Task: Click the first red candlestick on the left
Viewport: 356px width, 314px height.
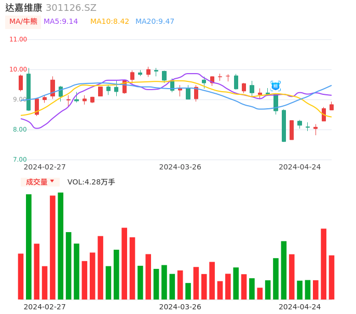Action: (x=21, y=83)
